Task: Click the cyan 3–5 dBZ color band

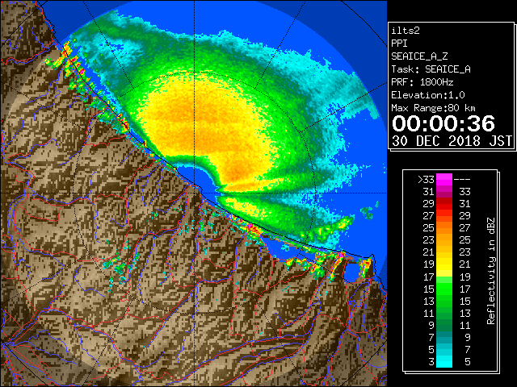Action: (x=444, y=361)
